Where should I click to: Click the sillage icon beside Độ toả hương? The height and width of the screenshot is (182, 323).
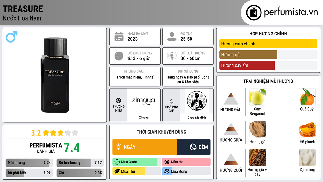pos(172,56)
